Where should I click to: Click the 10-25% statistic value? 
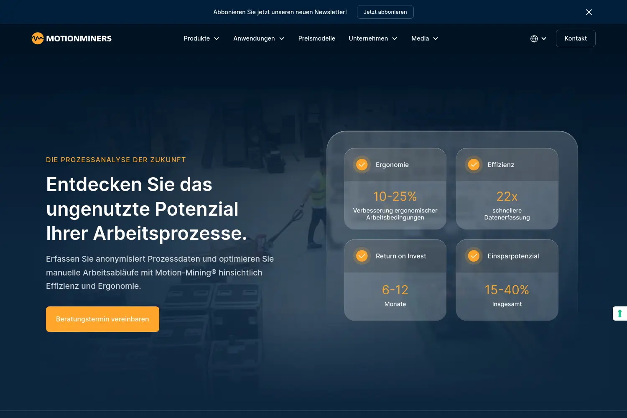point(395,196)
